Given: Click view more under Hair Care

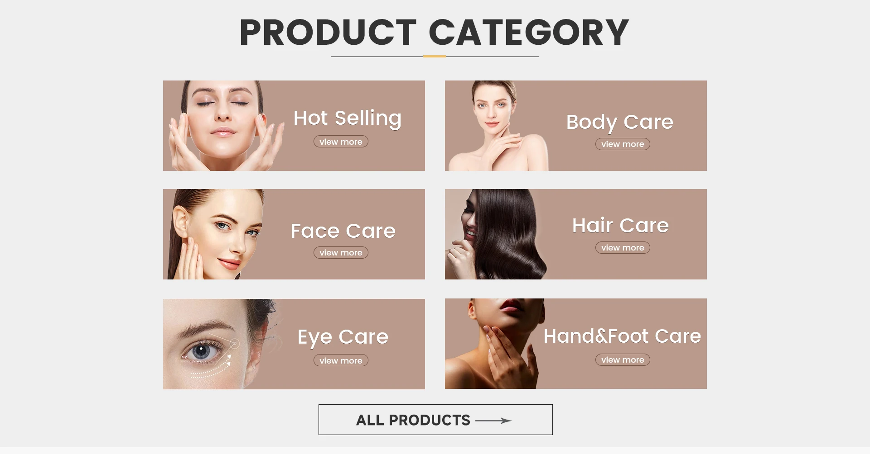Looking at the screenshot, I should [x=623, y=247].
